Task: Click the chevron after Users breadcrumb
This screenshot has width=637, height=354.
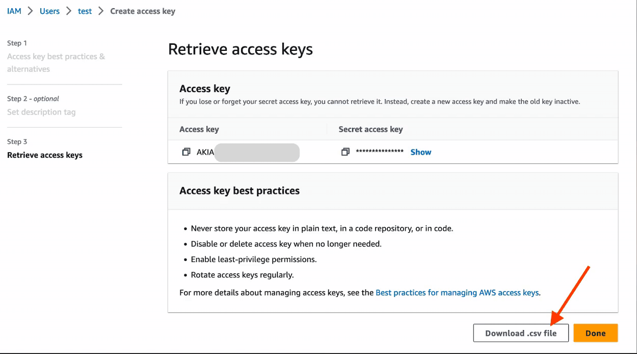Action: [69, 11]
